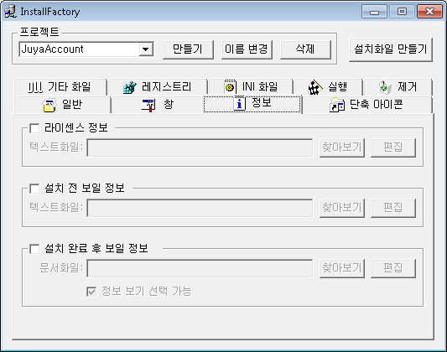Toggle 정보 보기 선택 가능 checkbox
Viewport: 447px width, 352px height.
tap(91, 292)
